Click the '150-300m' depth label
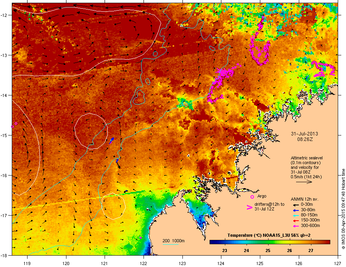 [310, 220]
